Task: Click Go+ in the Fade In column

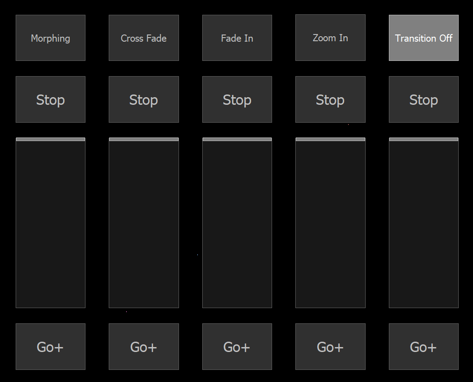Action: tap(237, 347)
